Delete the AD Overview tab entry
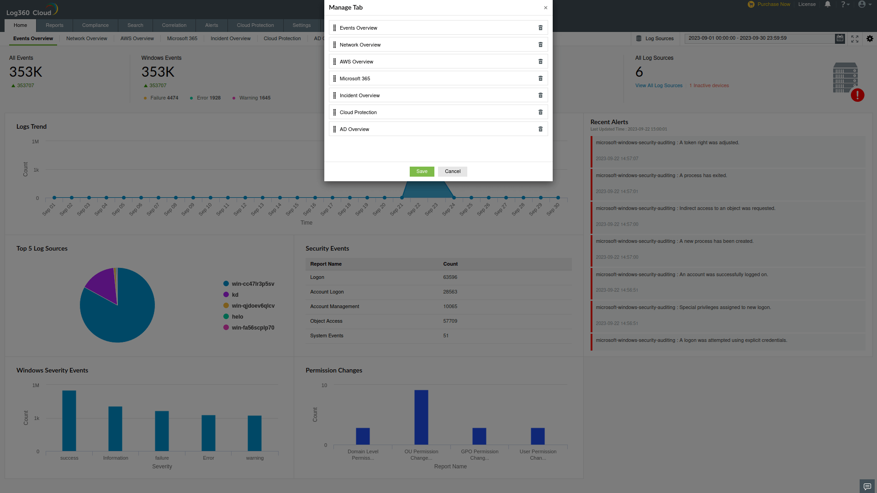 click(x=540, y=129)
